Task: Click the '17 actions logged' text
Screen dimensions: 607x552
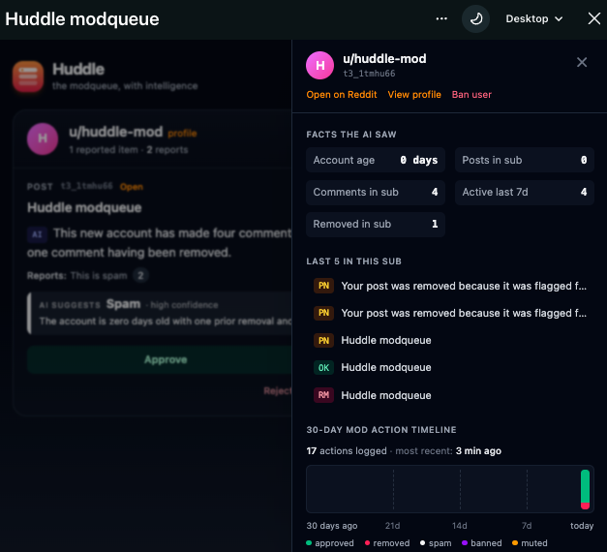Action: click(347, 451)
